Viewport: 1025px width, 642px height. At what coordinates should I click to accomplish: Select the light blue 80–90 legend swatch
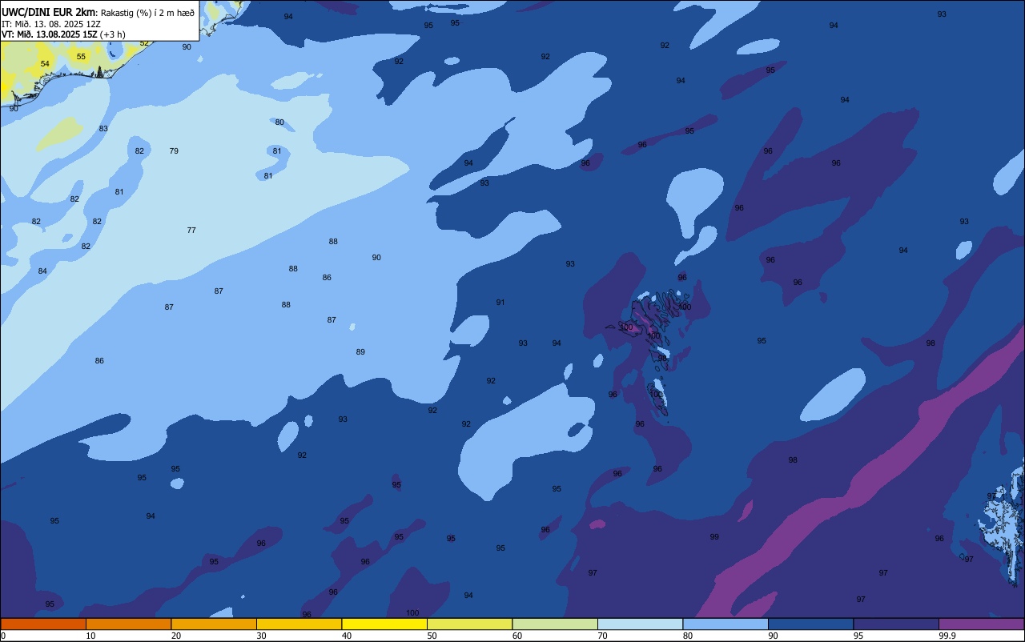(x=726, y=624)
